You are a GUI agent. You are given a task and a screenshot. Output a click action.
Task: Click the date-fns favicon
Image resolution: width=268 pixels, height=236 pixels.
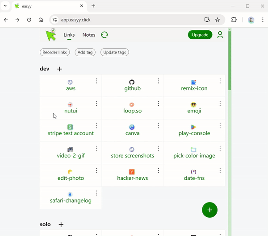(193, 172)
